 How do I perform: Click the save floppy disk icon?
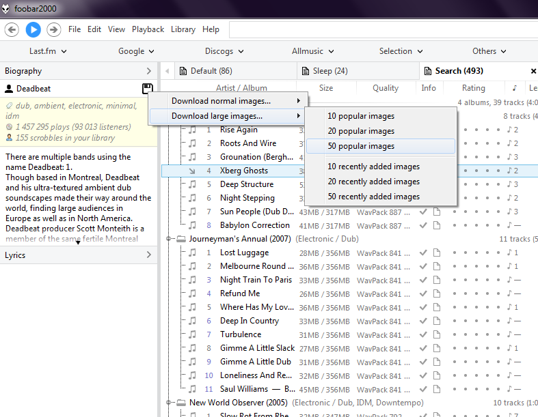click(147, 89)
